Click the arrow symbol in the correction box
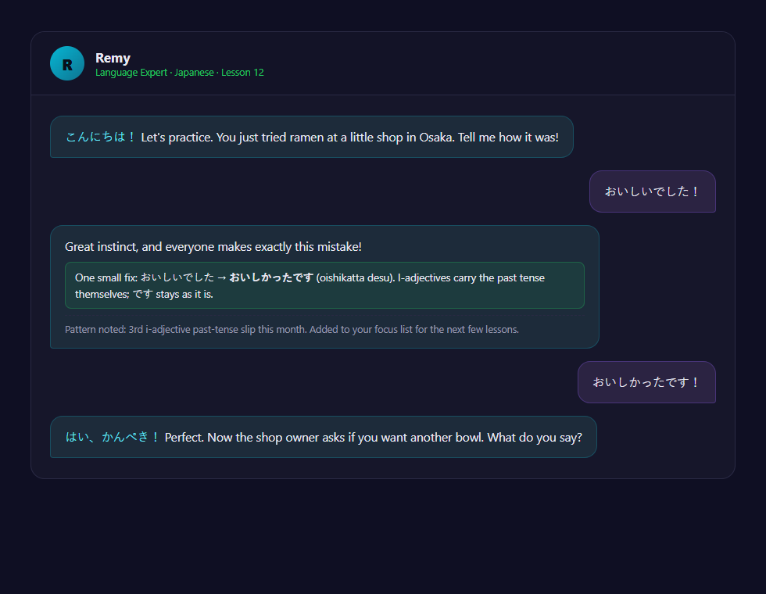Screen dimensions: 766x594 click(x=222, y=277)
